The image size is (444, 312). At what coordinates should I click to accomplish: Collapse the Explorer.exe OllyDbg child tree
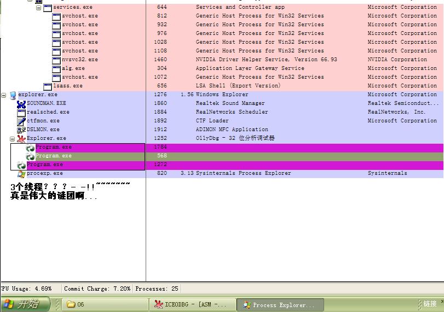coord(12,139)
